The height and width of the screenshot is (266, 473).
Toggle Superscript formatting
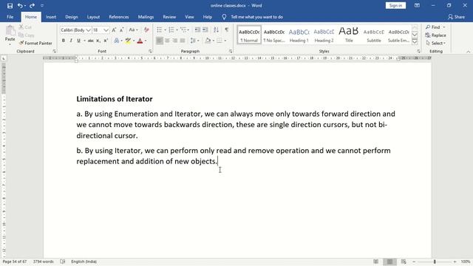point(106,41)
